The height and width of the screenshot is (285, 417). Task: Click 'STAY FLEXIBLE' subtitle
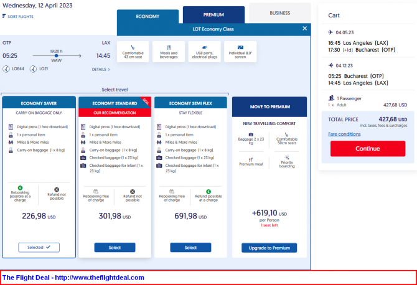pyautogui.click(x=190, y=113)
